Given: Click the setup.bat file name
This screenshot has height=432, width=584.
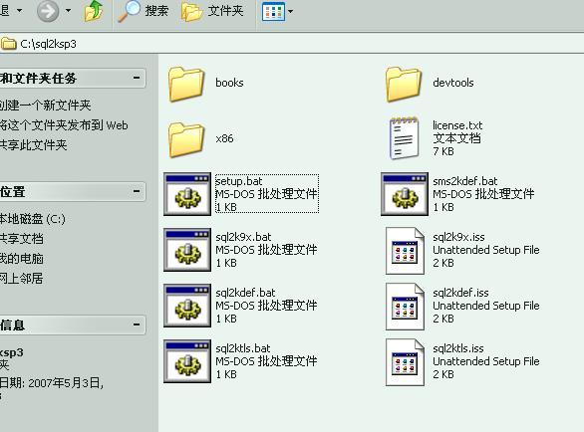Looking at the screenshot, I should tap(239, 181).
